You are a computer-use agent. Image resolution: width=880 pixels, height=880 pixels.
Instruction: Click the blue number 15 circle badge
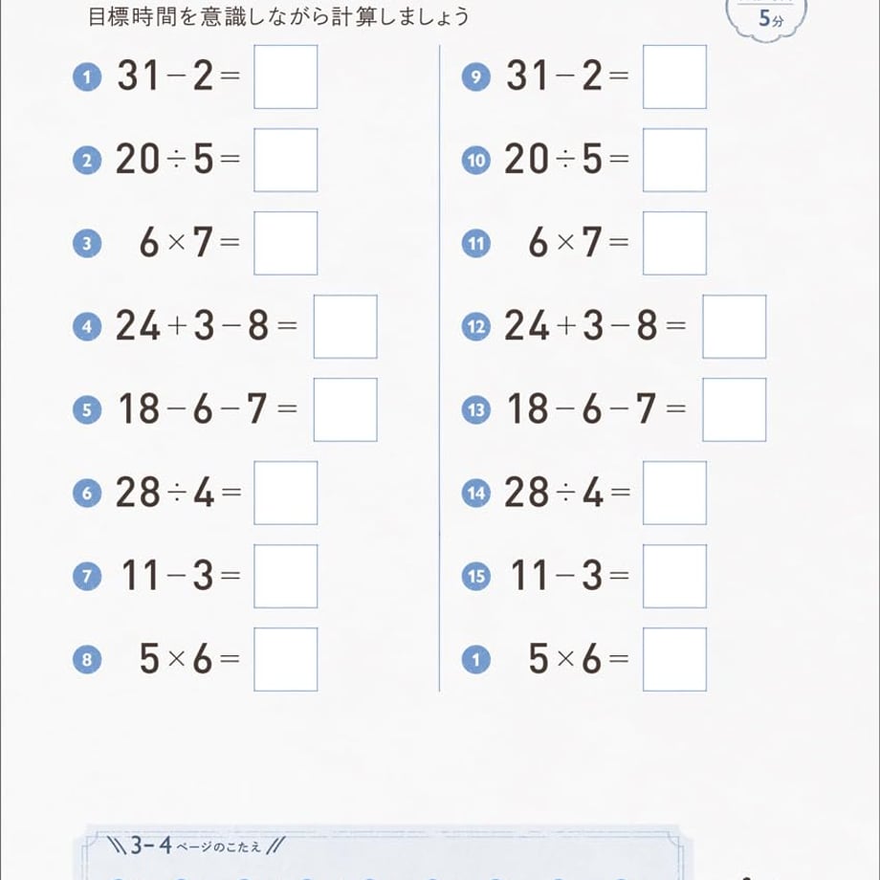point(476,577)
